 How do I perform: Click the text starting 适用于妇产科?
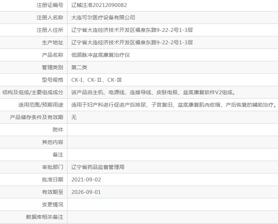point(174,105)
